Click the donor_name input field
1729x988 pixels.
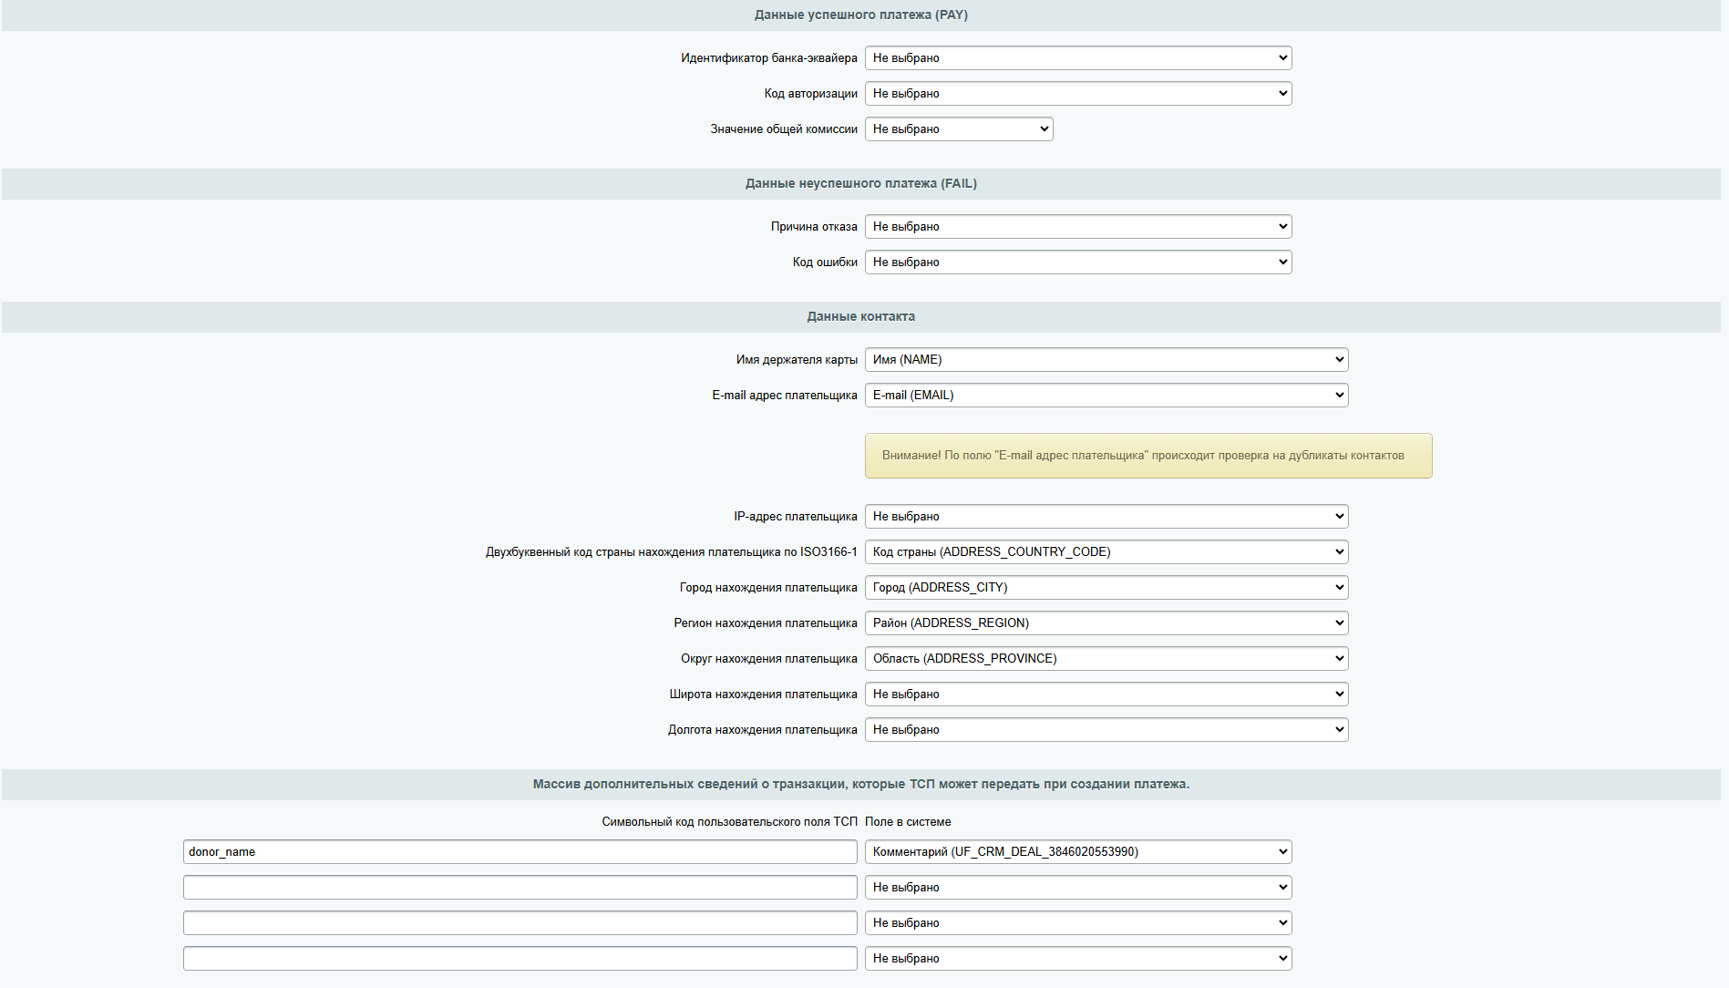[x=520, y=851]
